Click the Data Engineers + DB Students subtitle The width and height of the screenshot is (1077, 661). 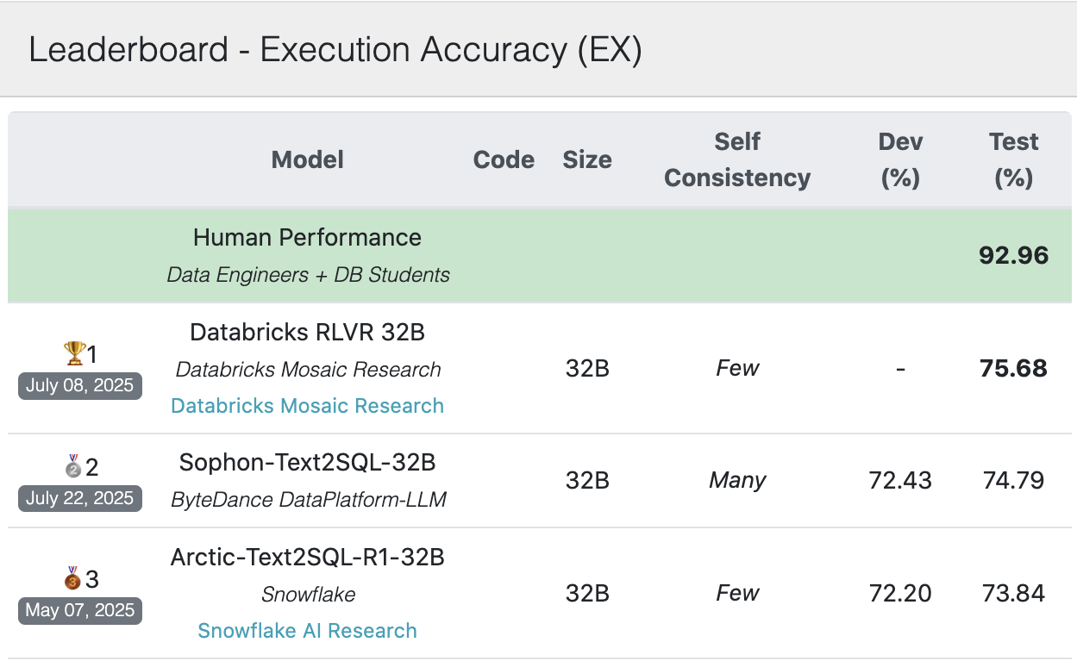pyautogui.click(x=308, y=275)
